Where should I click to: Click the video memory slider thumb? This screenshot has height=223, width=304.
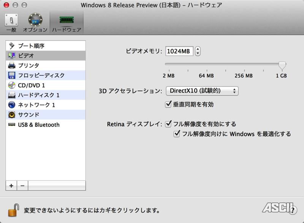[x=282, y=65]
